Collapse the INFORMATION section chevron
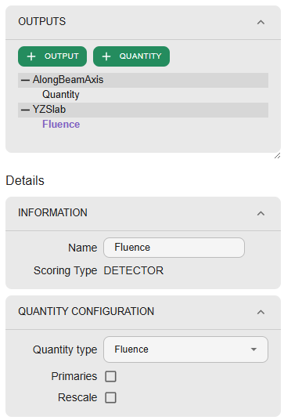The width and height of the screenshot is (284, 420). 261,213
